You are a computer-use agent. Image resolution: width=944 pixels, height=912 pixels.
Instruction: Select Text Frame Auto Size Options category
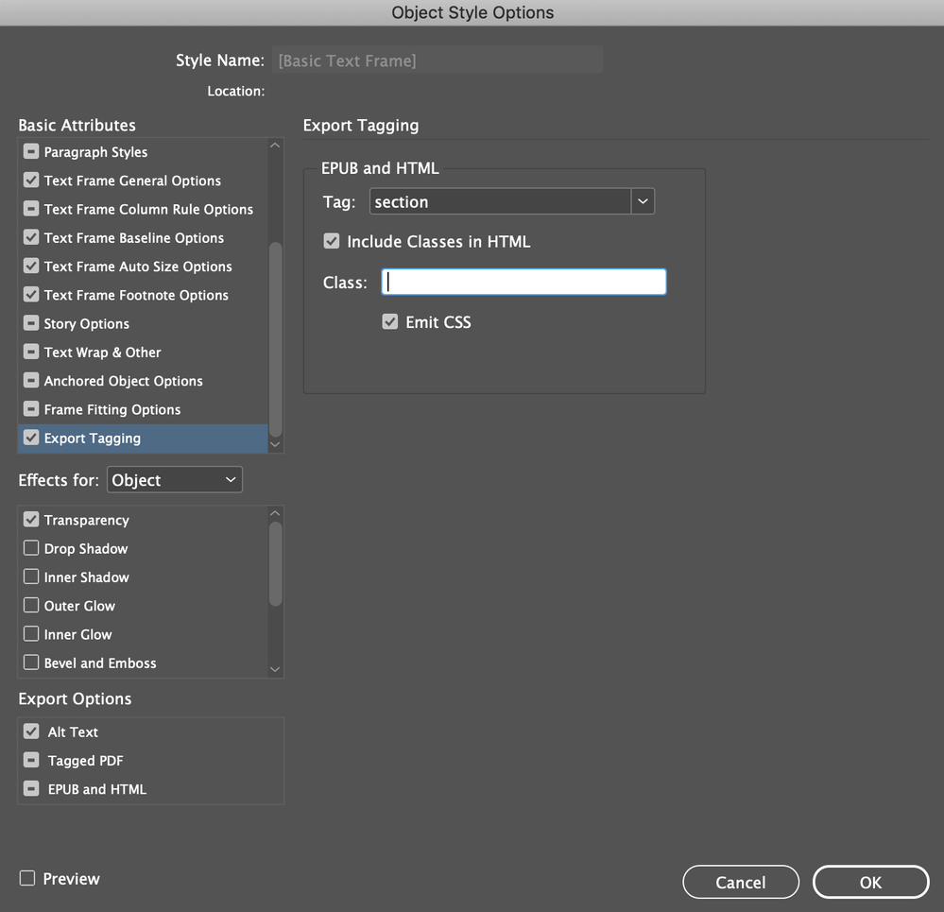tap(138, 267)
